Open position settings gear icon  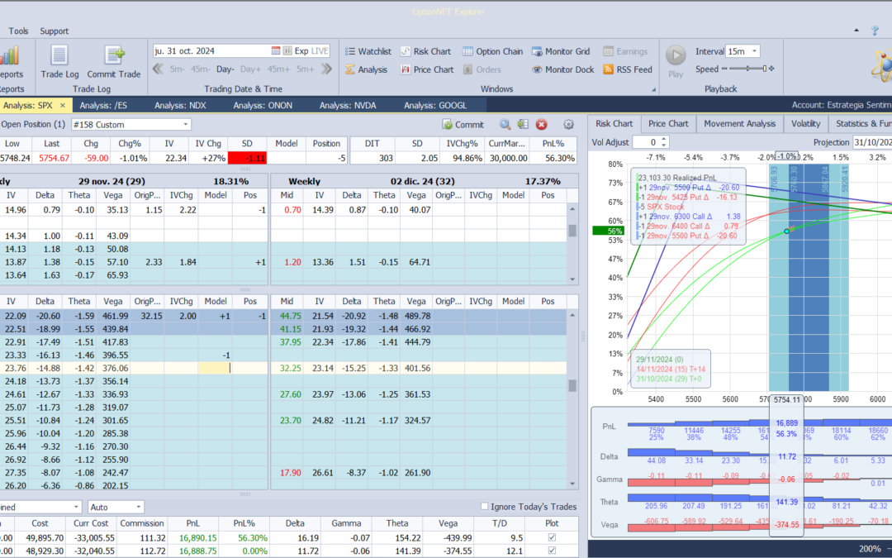pos(568,125)
